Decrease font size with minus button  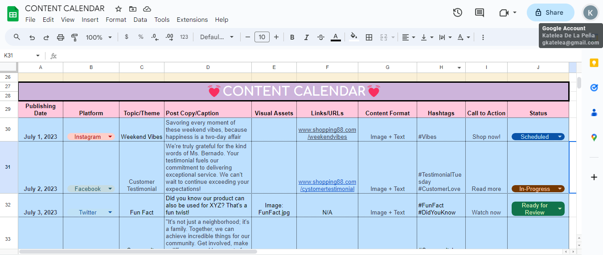point(248,37)
